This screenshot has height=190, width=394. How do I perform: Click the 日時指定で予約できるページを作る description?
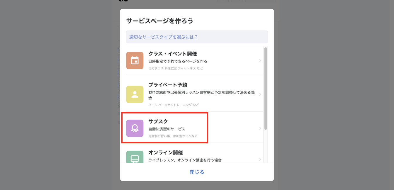coord(178,61)
